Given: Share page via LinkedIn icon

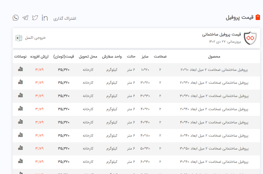Looking at the screenshot, I should pyautogui.click(x=45, y=18).
